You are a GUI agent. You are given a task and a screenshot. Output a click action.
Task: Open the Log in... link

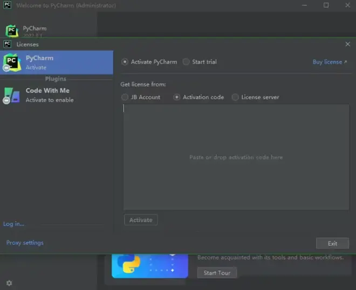pos(13,224)
